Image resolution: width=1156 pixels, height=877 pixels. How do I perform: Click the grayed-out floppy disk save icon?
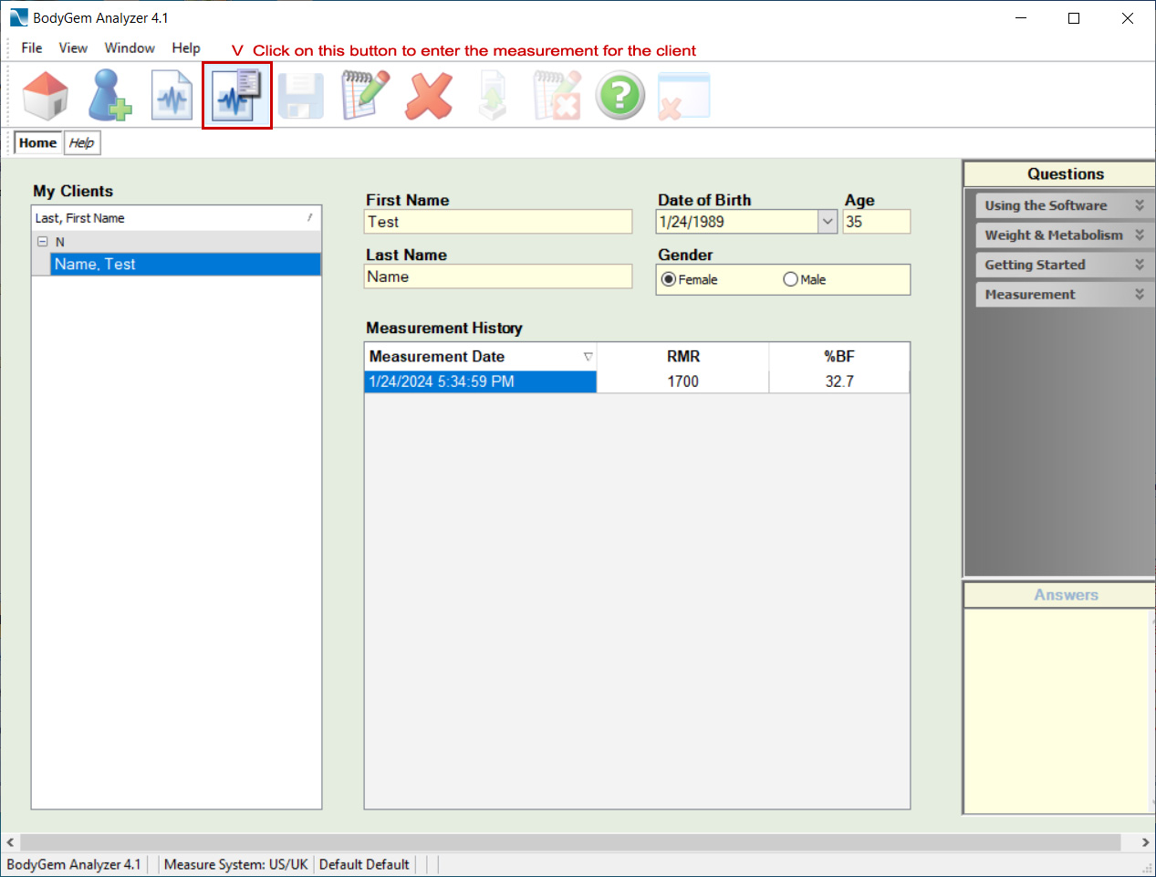[x=301, y=96]
